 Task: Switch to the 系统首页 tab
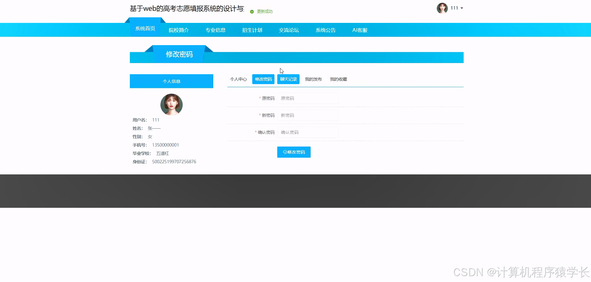[x=145, y=28]
